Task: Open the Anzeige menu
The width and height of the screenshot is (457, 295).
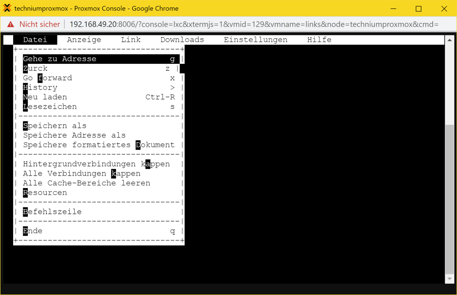Action: click(84, 40)
